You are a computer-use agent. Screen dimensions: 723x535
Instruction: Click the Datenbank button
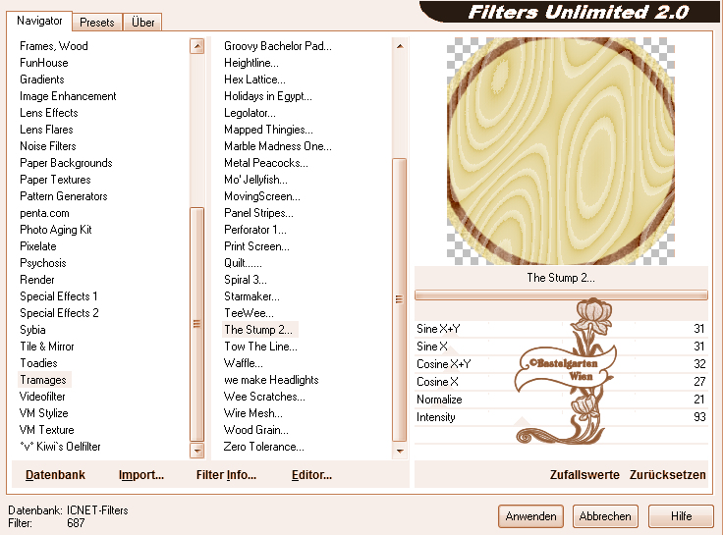click(x=55, y=475)
